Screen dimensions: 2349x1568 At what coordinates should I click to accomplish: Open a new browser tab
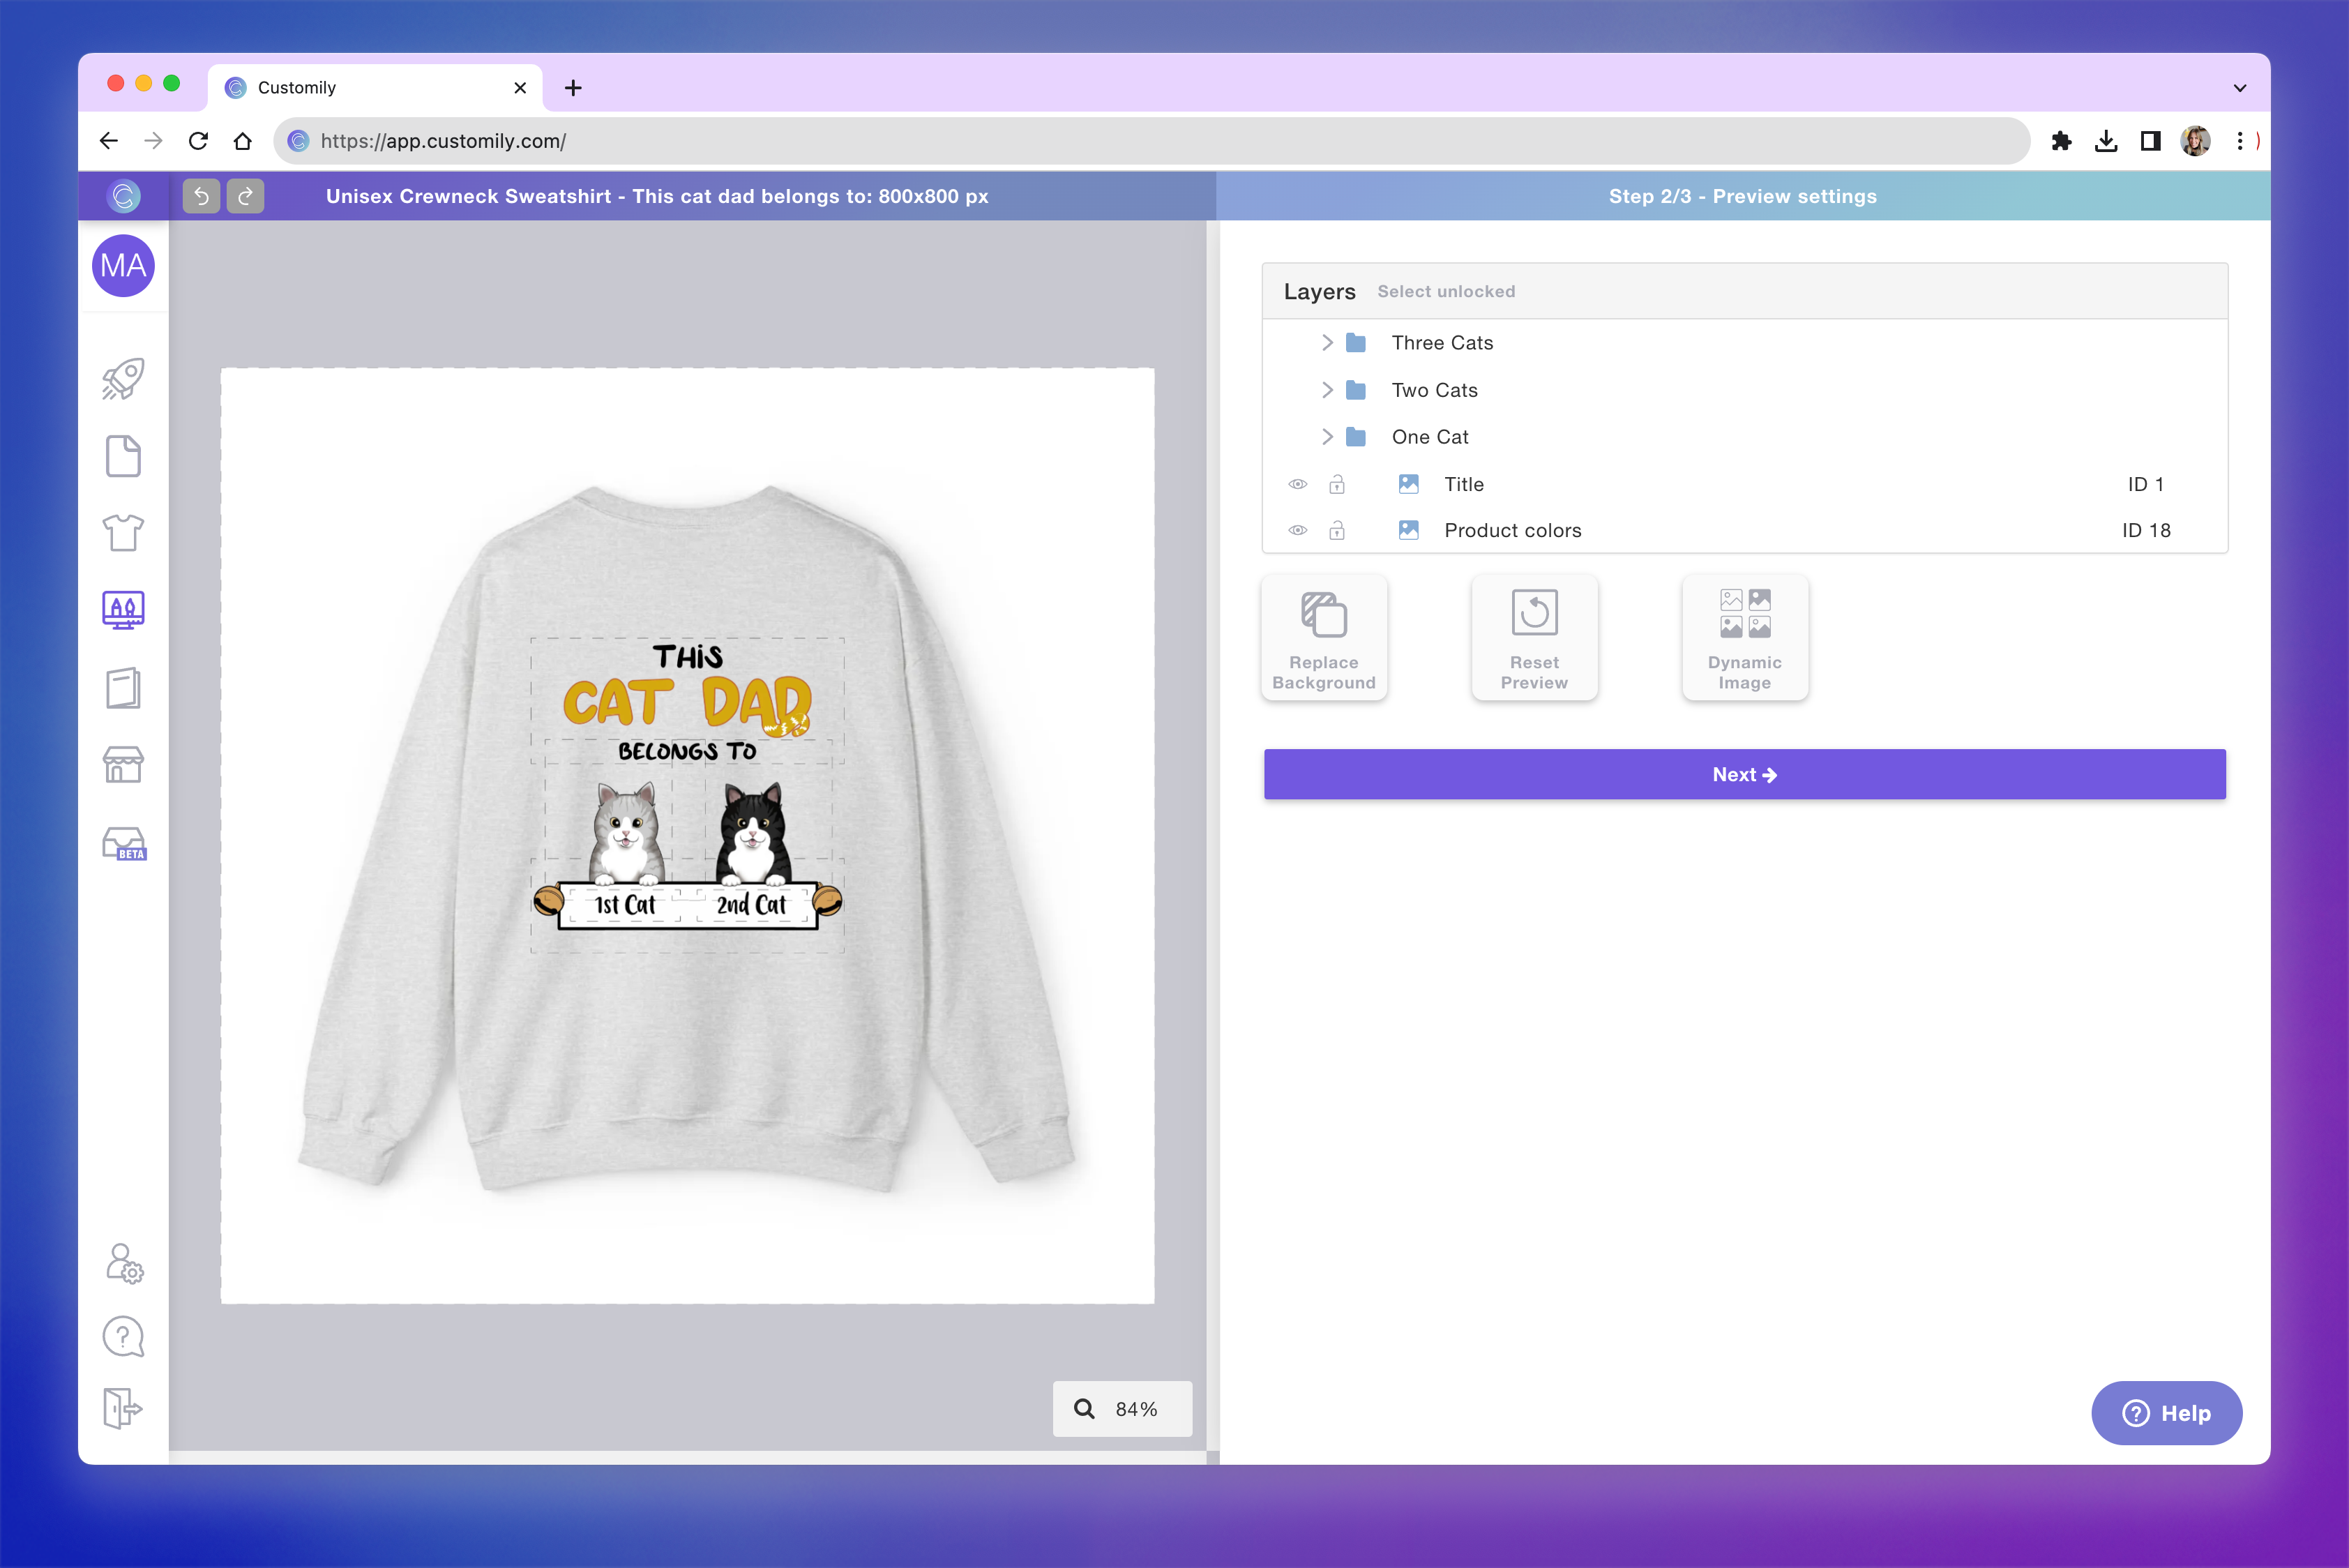coord(572,87)
